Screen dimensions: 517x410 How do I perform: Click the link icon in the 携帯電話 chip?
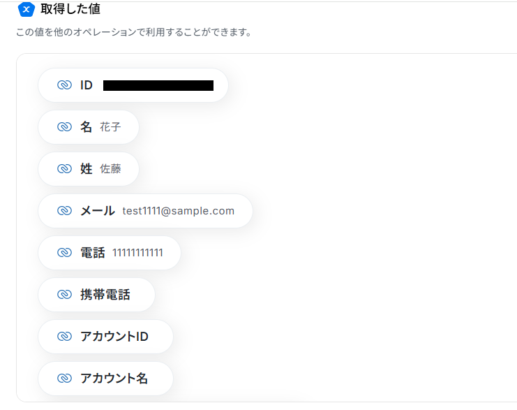pos(64,295)
